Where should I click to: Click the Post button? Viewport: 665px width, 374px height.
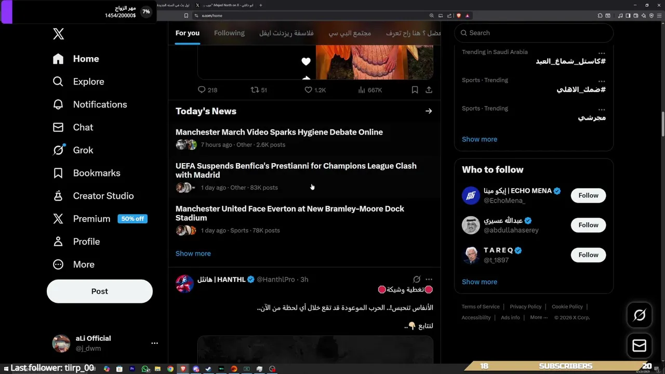(x=100, y=291)
